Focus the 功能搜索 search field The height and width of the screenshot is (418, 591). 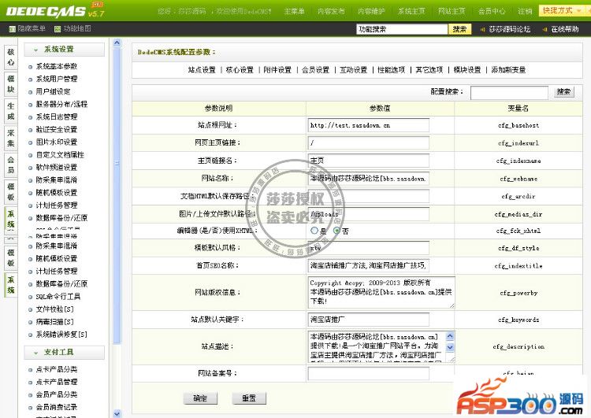402,29
